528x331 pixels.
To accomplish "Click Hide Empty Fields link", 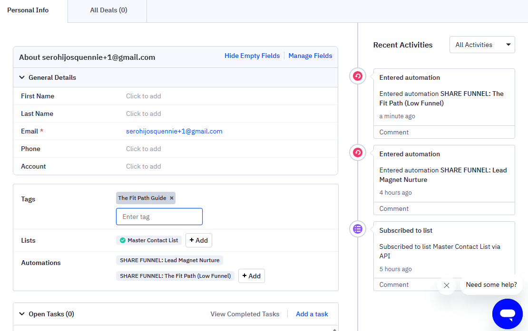I will 252,56.
